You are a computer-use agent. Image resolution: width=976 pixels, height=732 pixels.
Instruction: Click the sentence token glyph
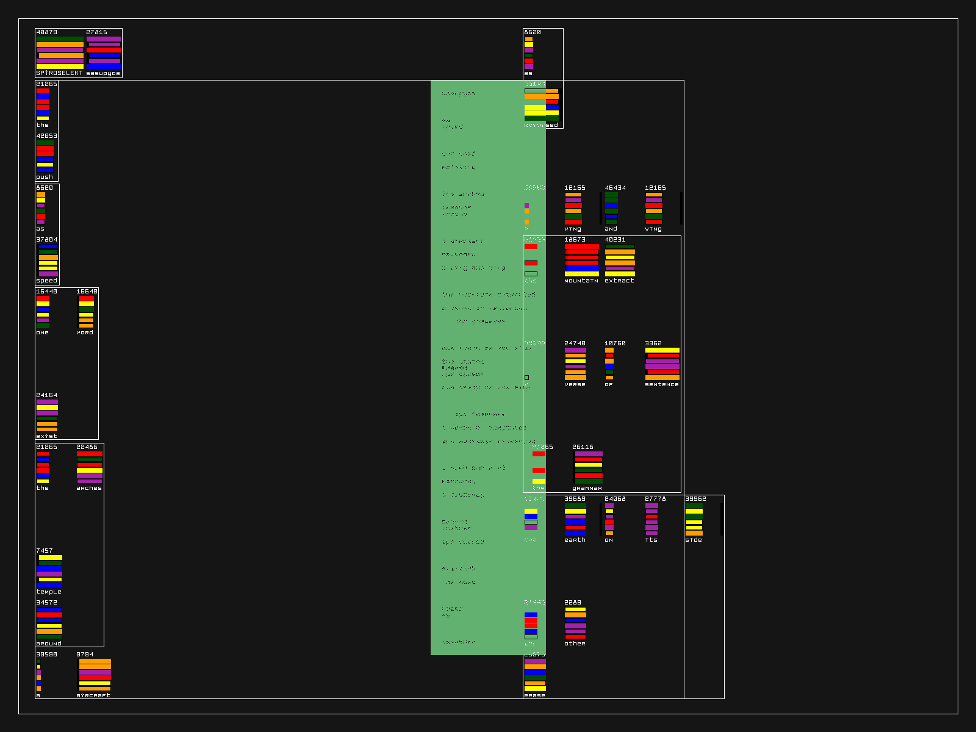coord(662,364)
